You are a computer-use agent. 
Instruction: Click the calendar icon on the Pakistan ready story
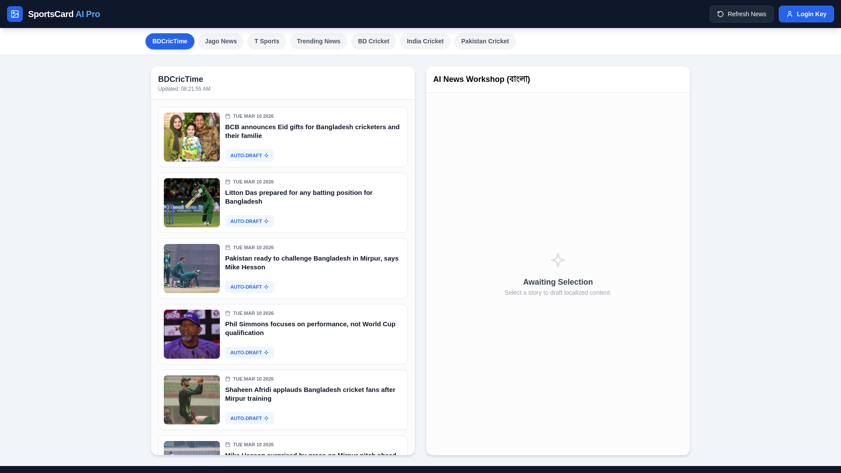tap(228, 247)
